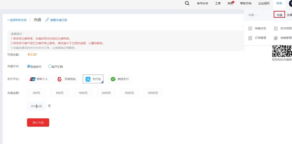Click the 余额 label in dropdown
The width and height of the screenshot is (292, 144).
251,15
